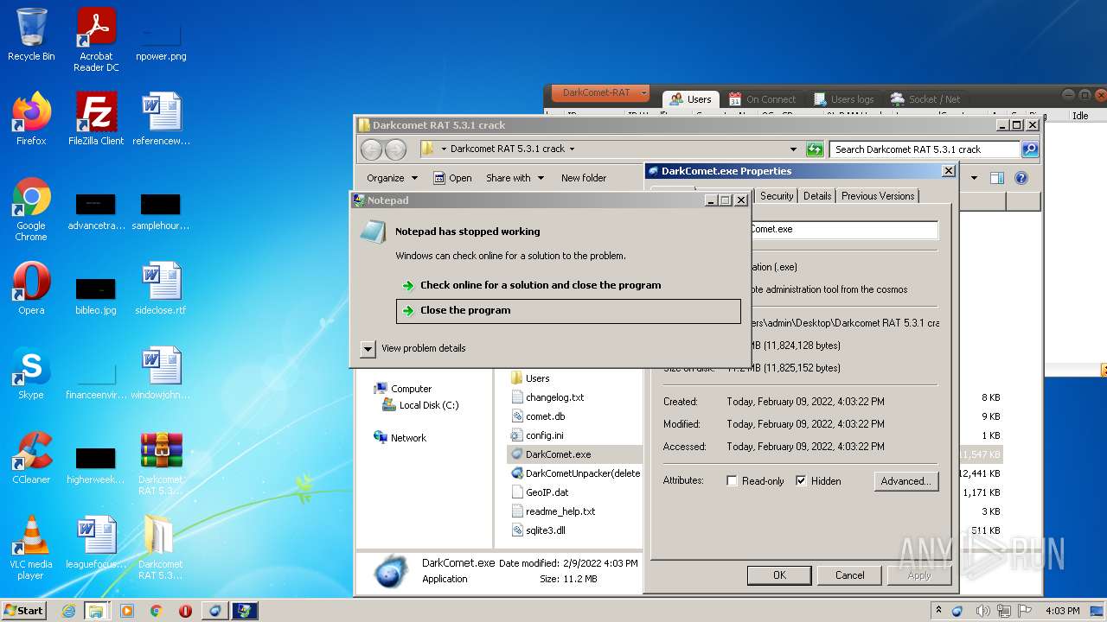
Task: Open the Details tab in Properties
Action: tap(817, 196)
